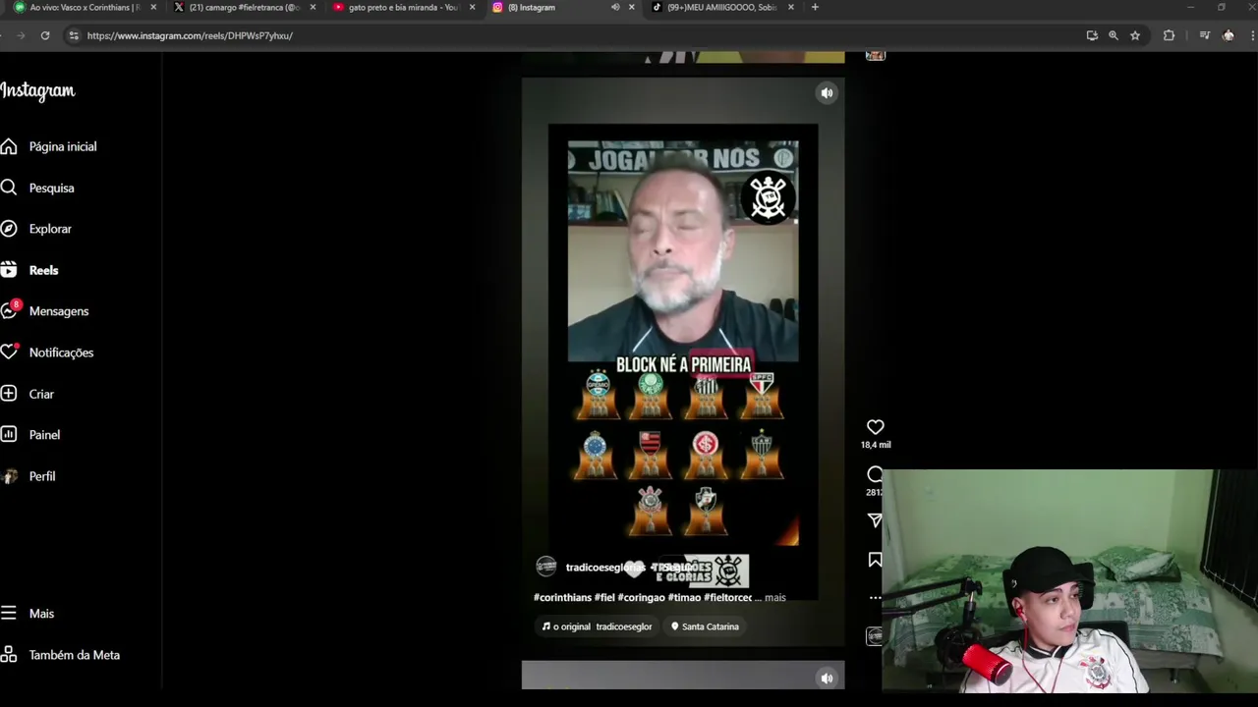Image resolution: width=1258 pixels, height=707 pixels.
Task: Close the YouTube tab
Action: [472, 7]
